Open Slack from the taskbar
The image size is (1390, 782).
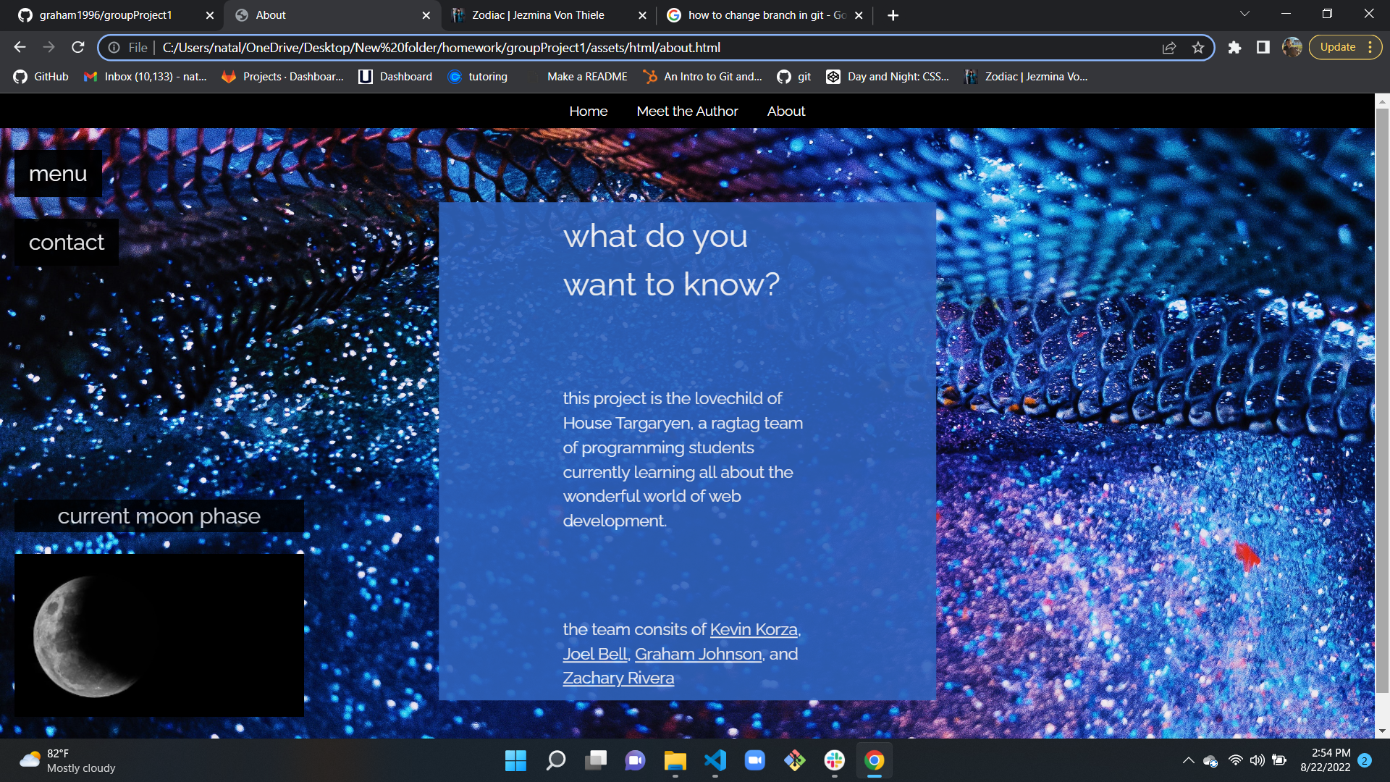pos(834,760)
